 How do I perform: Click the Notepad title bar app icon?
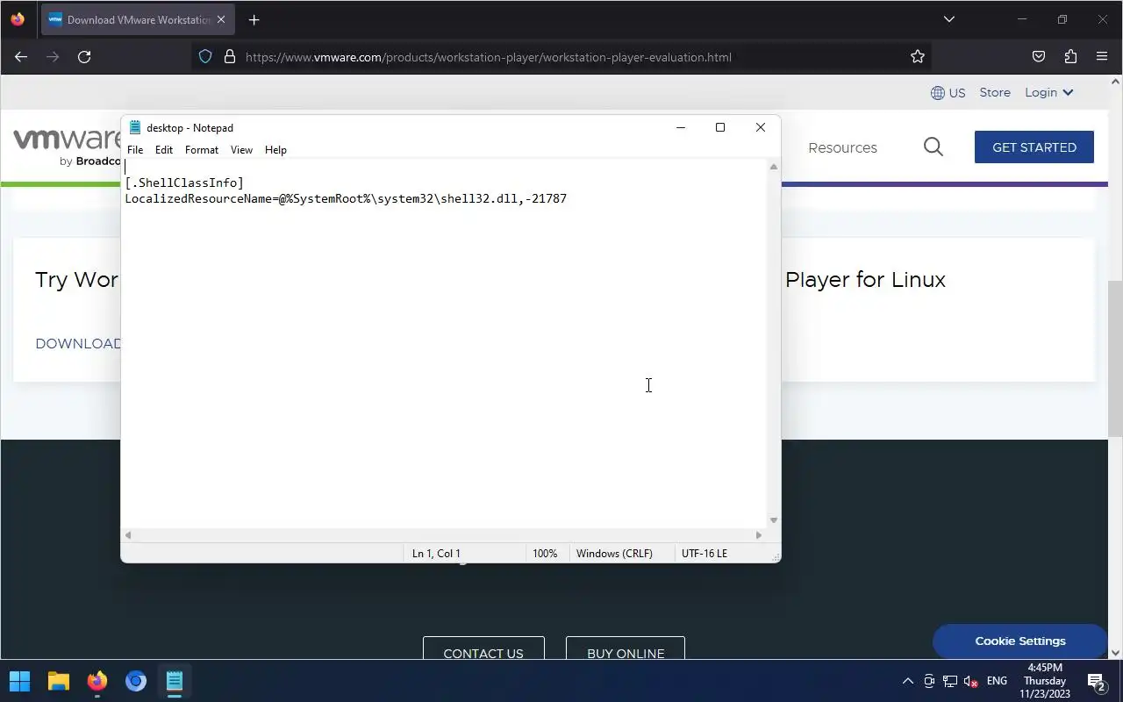pos(135,128)
